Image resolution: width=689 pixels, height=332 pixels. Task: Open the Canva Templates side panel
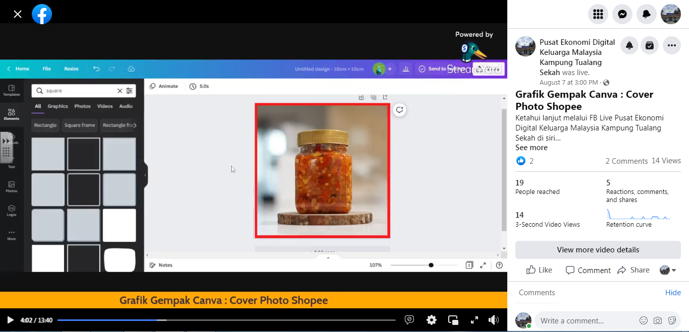coord(12,90)
